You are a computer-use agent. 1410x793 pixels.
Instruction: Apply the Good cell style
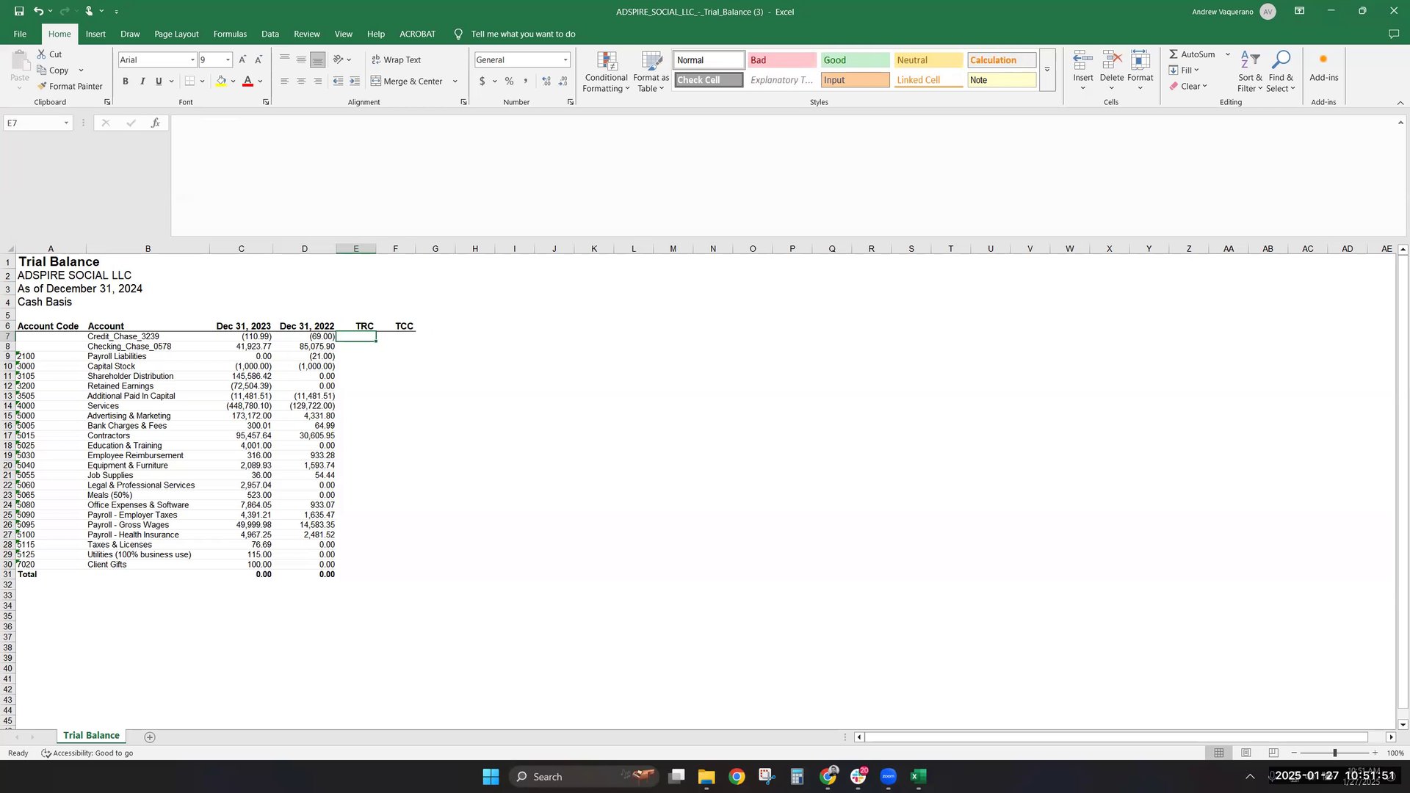coord(855,59)
